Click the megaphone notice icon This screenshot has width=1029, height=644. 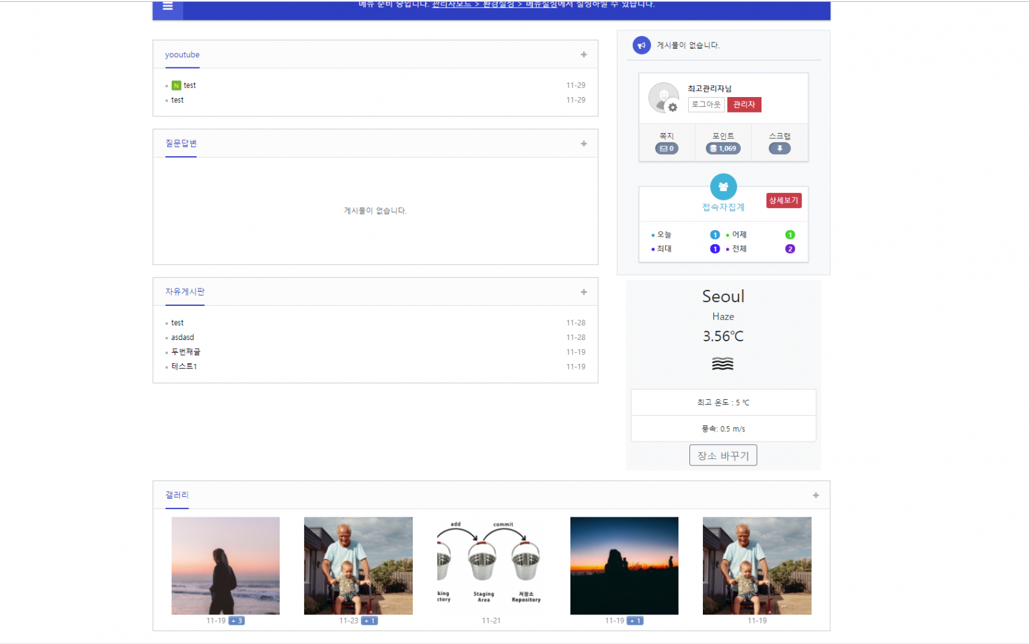pyautogui.click(x=641, y=46)
